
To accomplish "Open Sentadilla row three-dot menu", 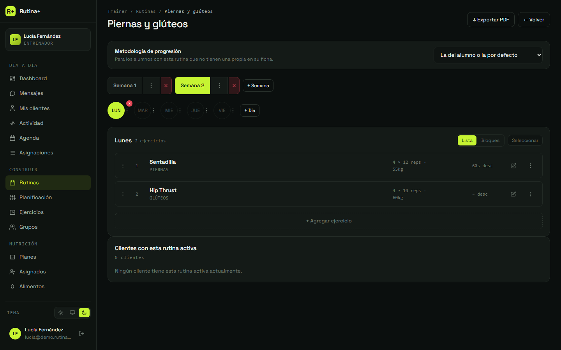I will [531, 166].
